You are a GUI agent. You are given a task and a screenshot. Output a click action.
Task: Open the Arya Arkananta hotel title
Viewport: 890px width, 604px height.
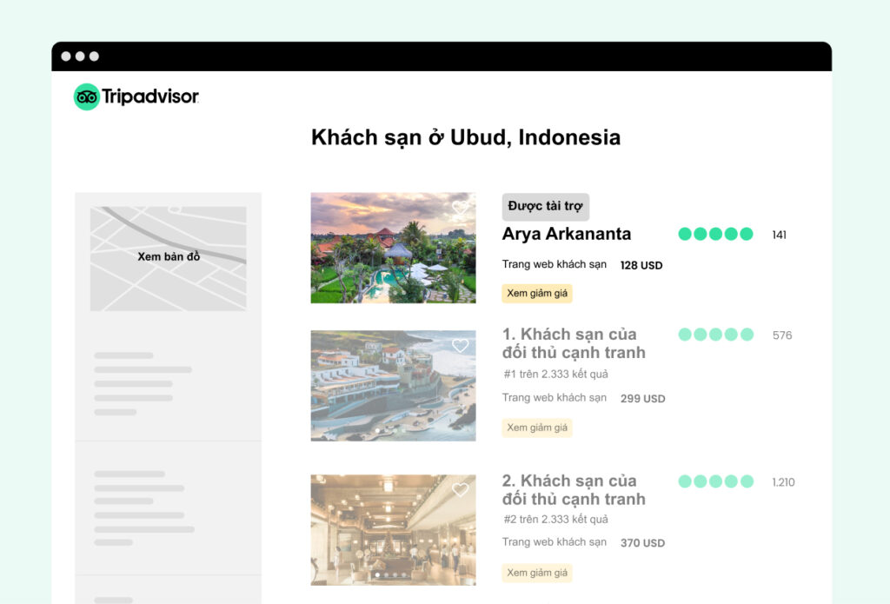567,234
